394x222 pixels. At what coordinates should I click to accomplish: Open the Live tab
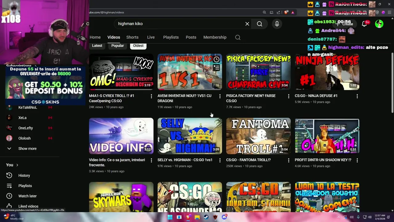point(151,37)
